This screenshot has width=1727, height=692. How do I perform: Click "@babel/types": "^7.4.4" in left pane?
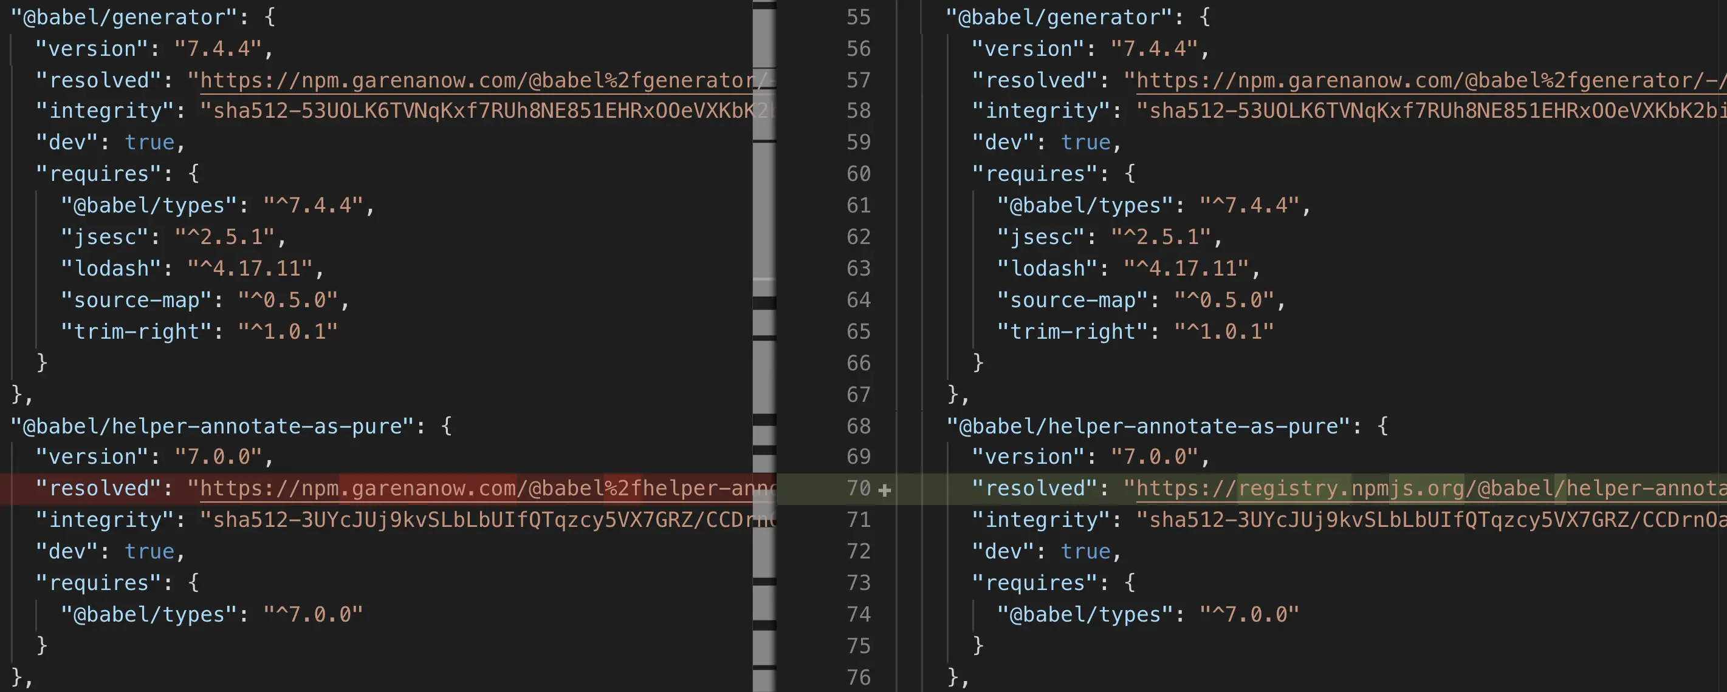(x=212, y=205)
